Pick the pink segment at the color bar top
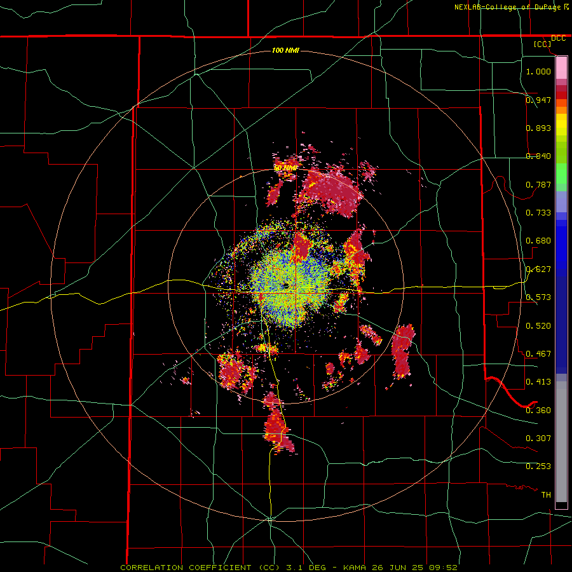The width and height of the screenshot is (572, 572). (x=561, y=67)
